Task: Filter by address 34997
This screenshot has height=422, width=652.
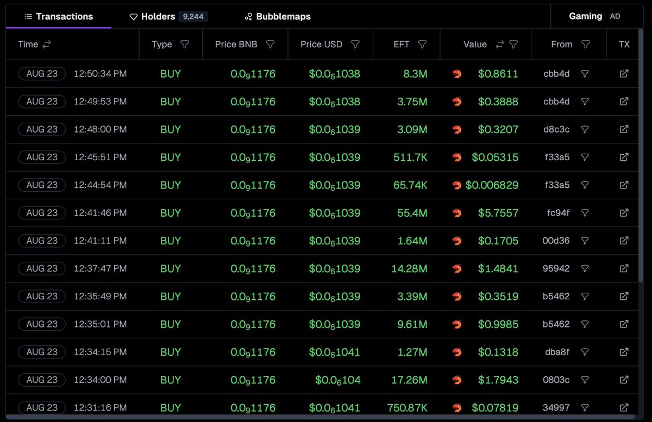Action: pos(585,407)
